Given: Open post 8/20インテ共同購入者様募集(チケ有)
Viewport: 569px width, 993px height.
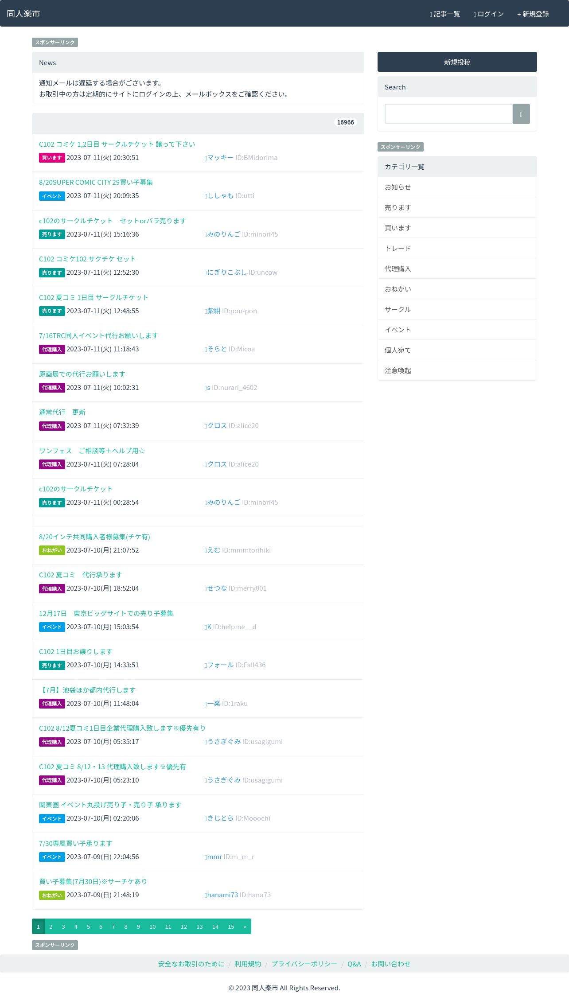Looking at the screenshot, I should click(x=94, y=537).
